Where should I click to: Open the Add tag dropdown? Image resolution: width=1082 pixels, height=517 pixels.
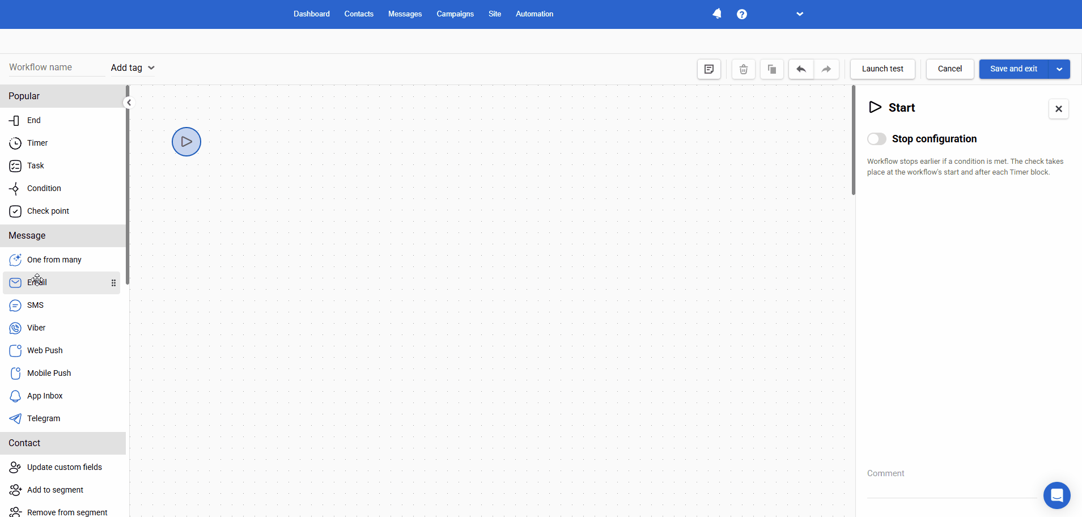click(x=133, y=67)
